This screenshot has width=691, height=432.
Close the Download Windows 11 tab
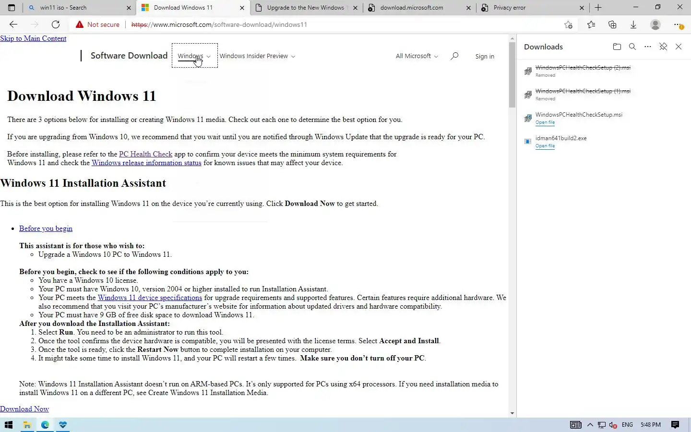click(x=242, y=8)
